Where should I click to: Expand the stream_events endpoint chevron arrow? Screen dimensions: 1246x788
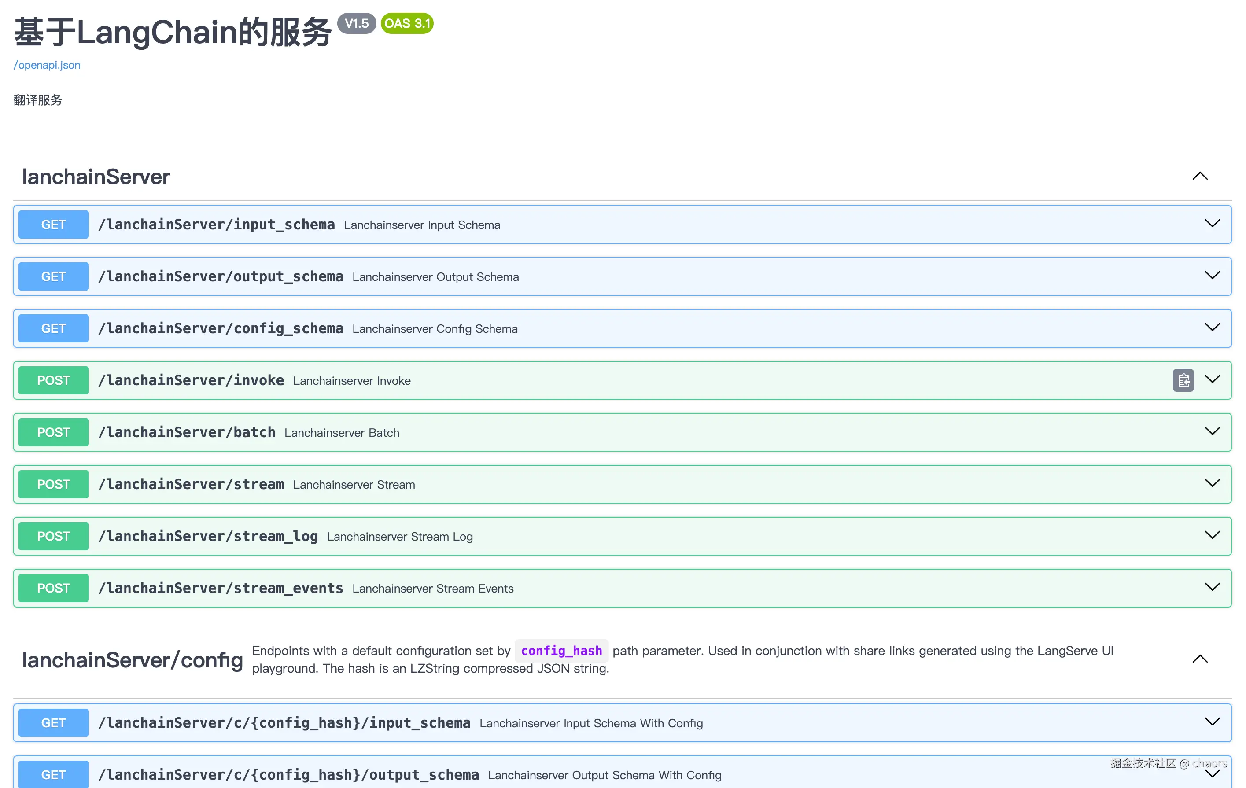(x=1212, y=588)
